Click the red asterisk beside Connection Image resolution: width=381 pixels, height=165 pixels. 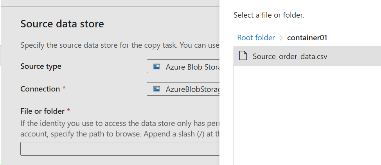(64, 89)
